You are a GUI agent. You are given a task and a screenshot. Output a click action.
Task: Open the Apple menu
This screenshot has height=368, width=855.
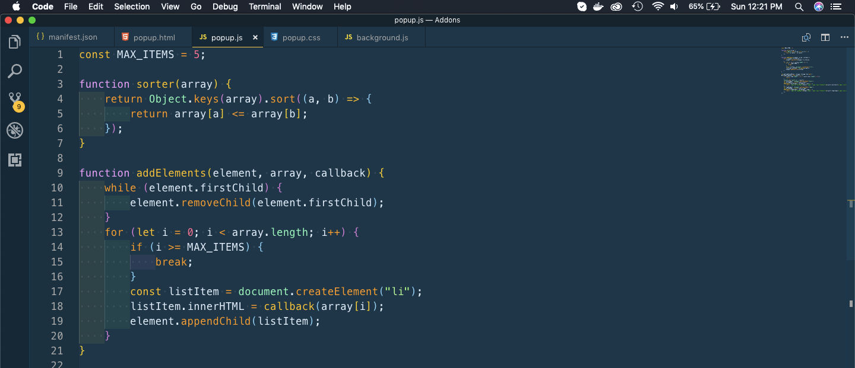(16, 7)
